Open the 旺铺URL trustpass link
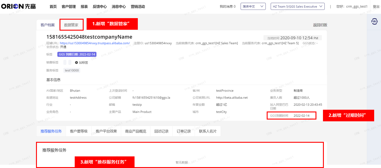The image size is (381, 168). tap(95, 43)
